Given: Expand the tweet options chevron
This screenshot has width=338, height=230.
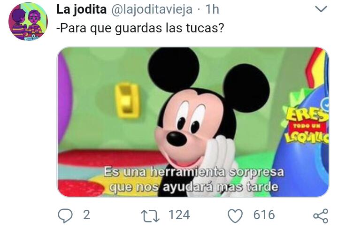Looking at the screenshot, I should point(321,9).
